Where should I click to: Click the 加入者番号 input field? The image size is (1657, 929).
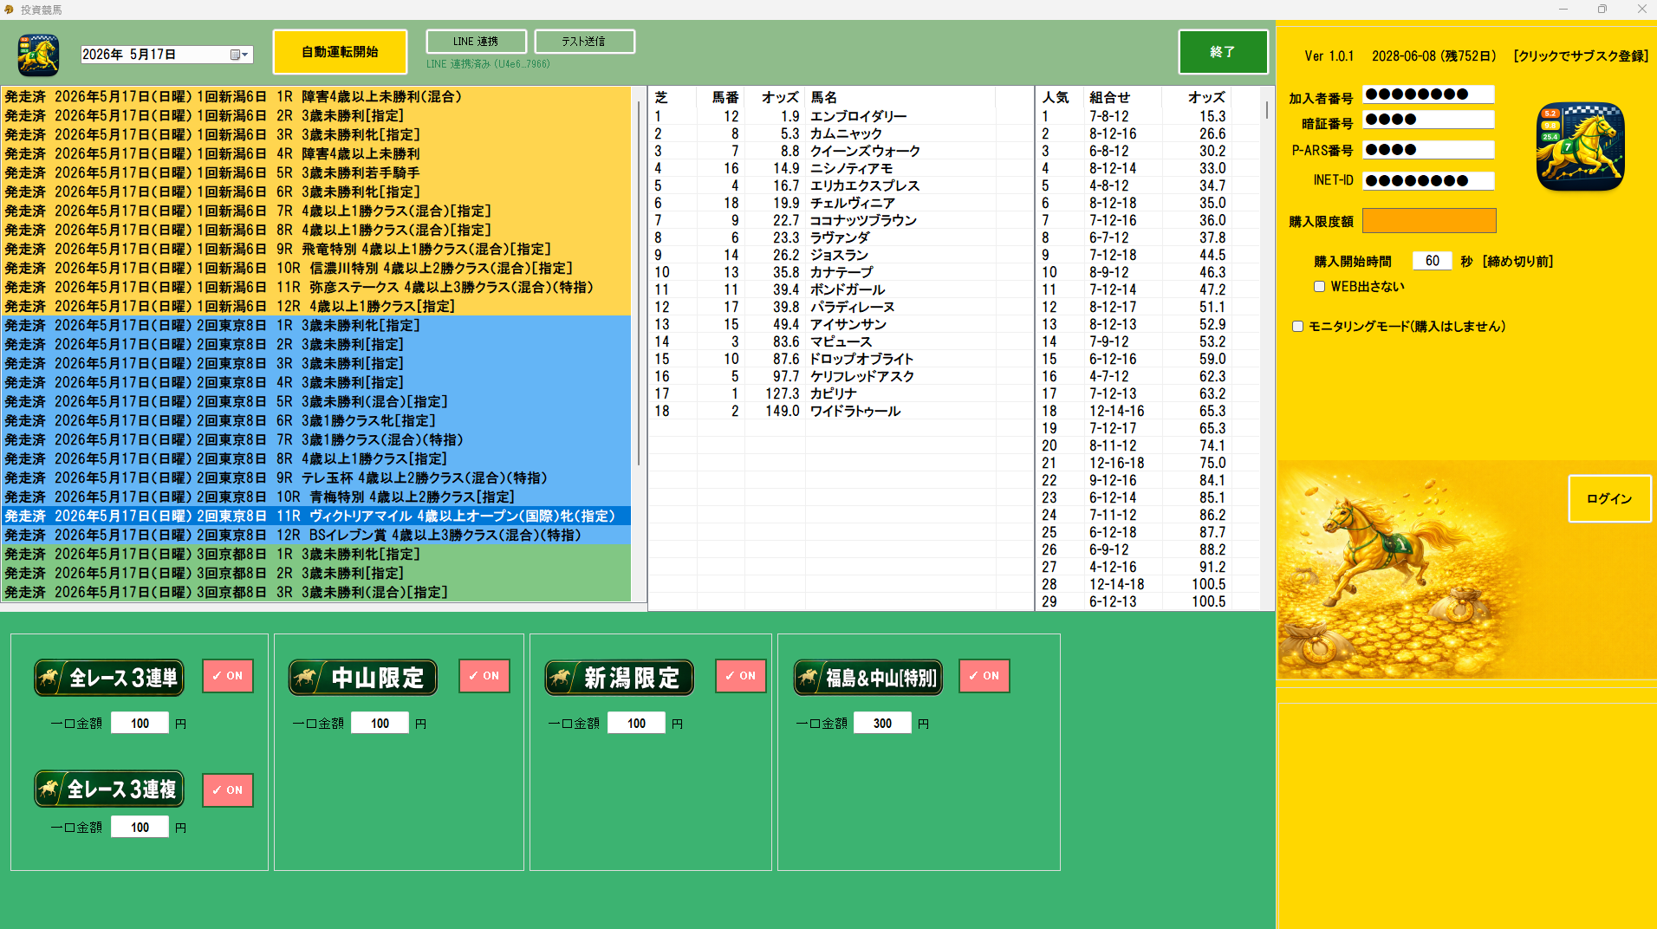[x=1428, y=94]
